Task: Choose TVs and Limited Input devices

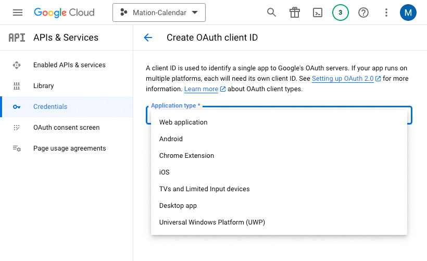Action: 279,189
